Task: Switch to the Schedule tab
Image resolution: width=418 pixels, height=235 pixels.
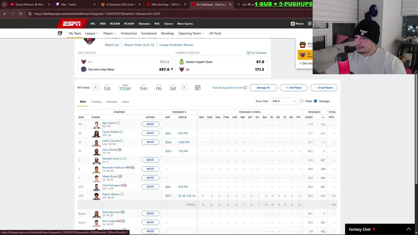Action: 112,102
